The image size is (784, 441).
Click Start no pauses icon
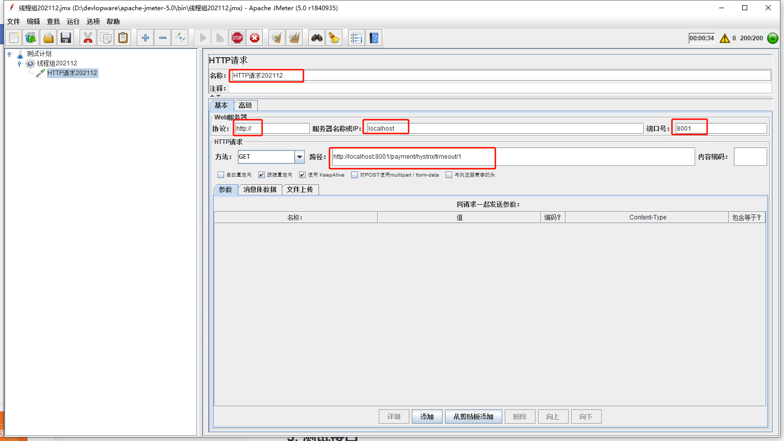(220, 38)
